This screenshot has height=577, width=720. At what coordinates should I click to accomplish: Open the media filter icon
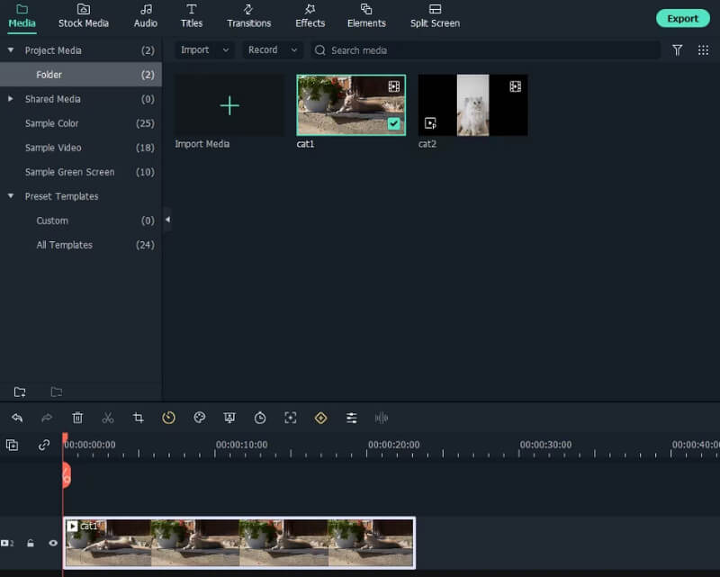point(678,50)
